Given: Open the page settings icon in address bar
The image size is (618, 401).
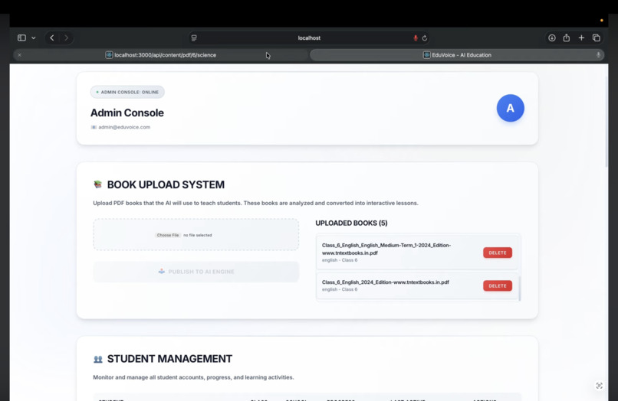Looking at the screenshot, I should (x=194, y=37).
